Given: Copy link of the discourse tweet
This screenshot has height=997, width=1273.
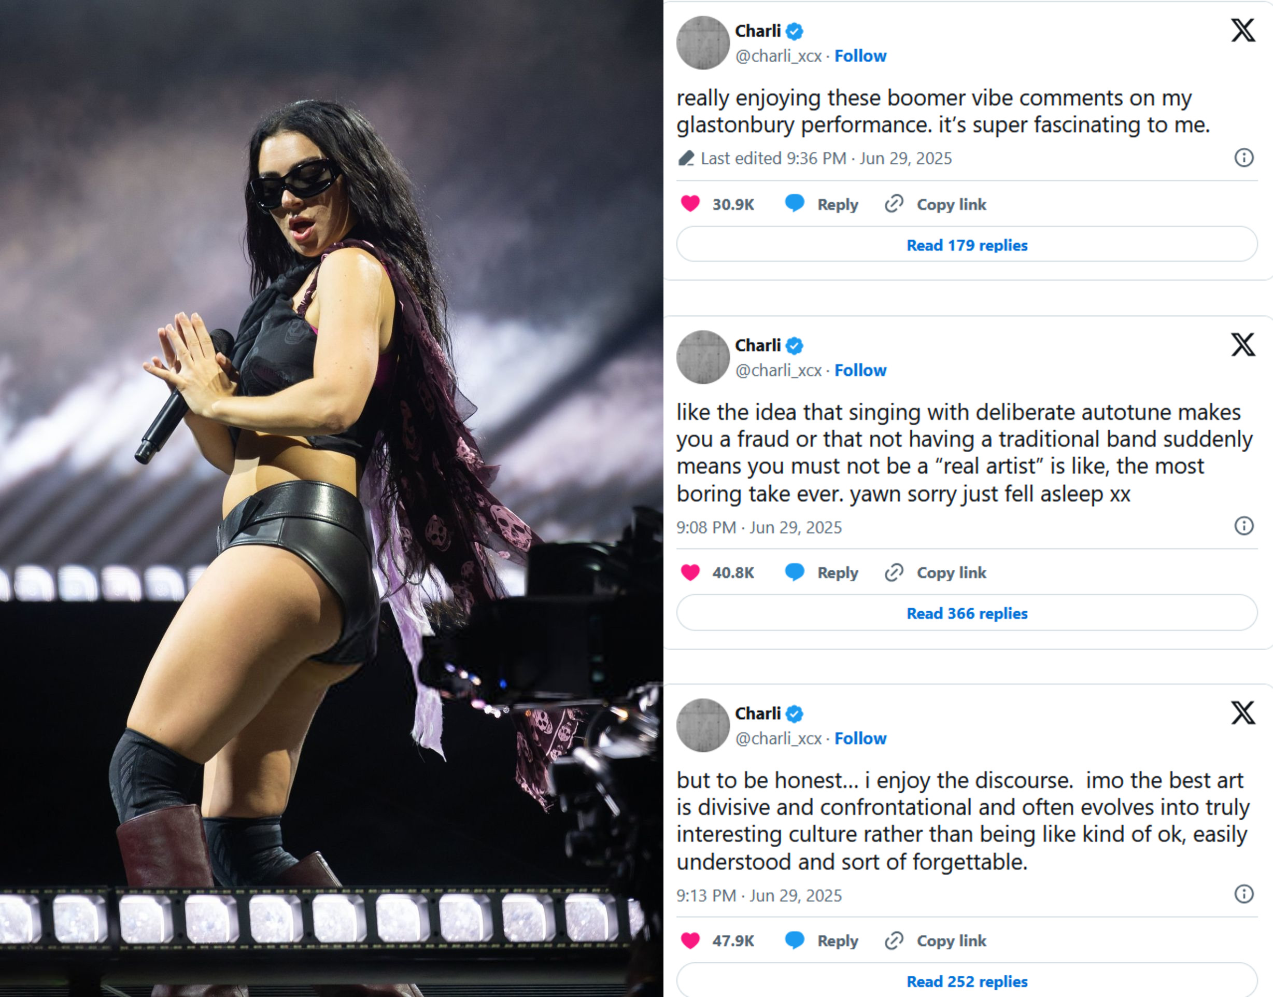Looking at the screenshot, I should point(935,941).
